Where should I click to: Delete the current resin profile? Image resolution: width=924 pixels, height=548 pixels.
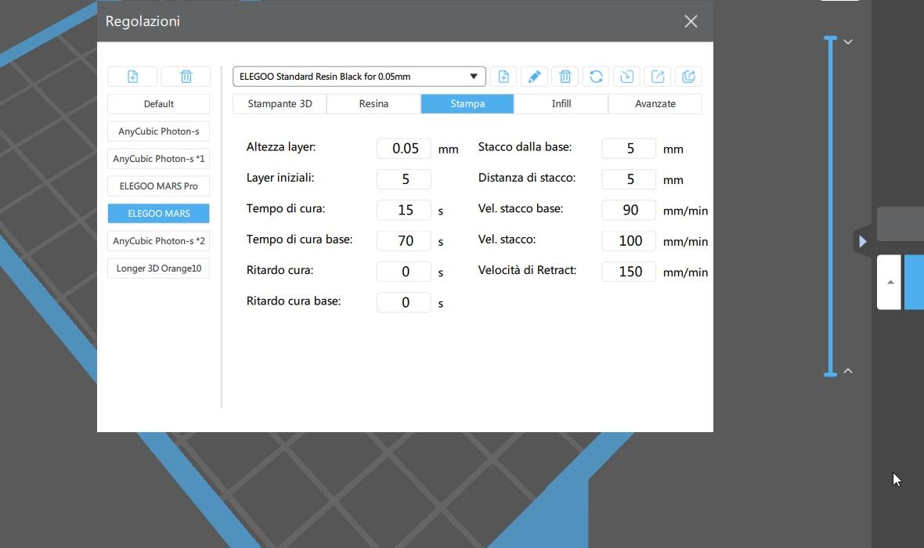(565, 76)
